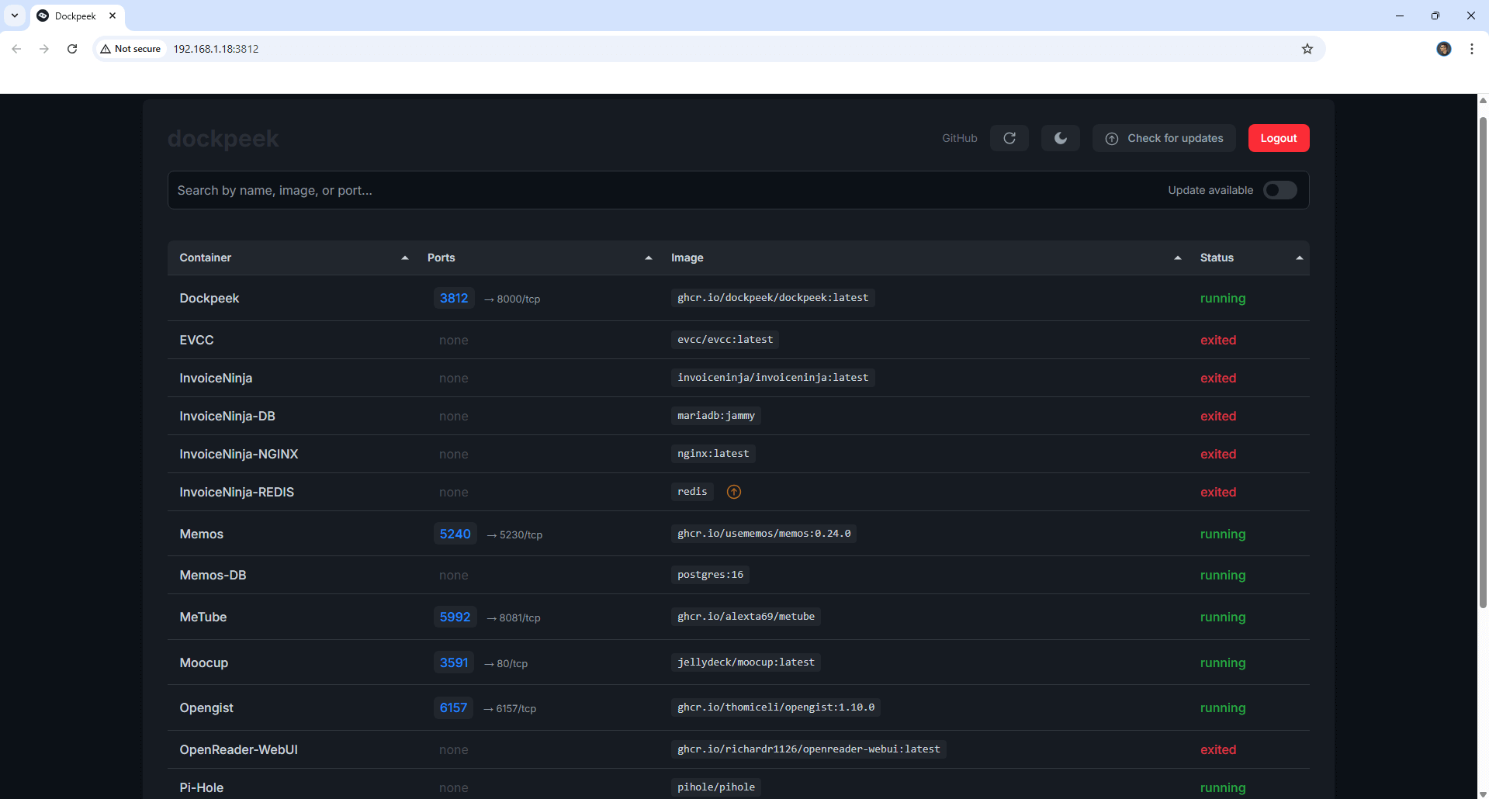Click the scrollbar down arrow
Viewport: 1489px width, 799px height.
[1483, 794]
